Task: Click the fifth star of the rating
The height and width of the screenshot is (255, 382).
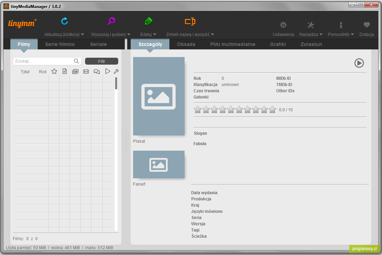Action: tap(231, 110)
